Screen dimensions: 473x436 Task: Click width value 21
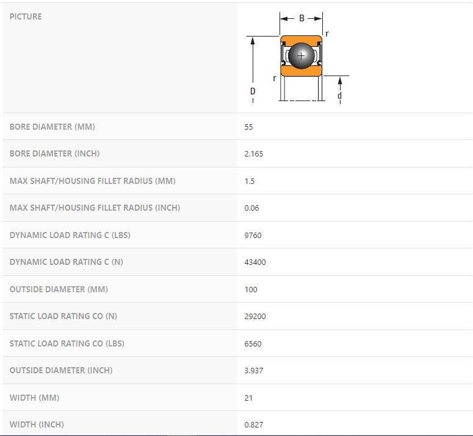tap(248, 398)
